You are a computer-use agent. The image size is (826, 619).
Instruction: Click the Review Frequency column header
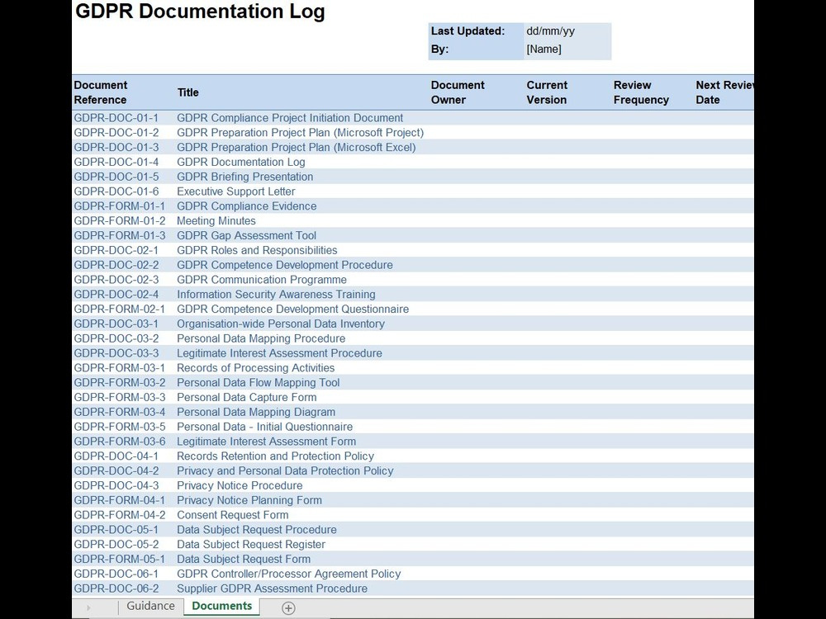pos(641,92)
